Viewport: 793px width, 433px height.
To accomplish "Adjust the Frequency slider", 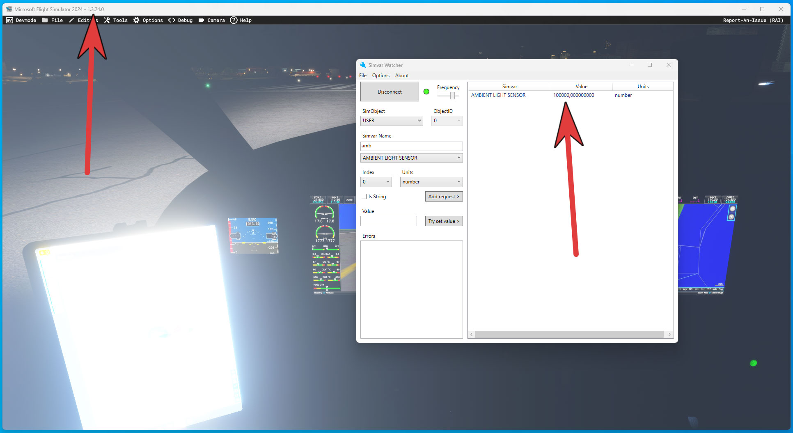I will (452, 96).
